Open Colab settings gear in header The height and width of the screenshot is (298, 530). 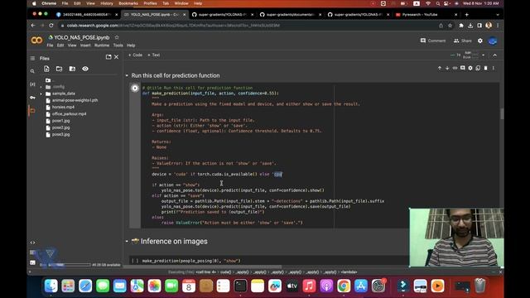point(480,41)
